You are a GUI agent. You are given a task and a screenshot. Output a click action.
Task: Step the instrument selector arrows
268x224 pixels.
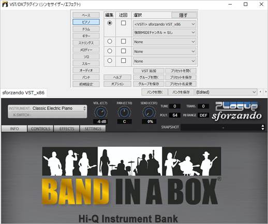[x=84, y=108]
